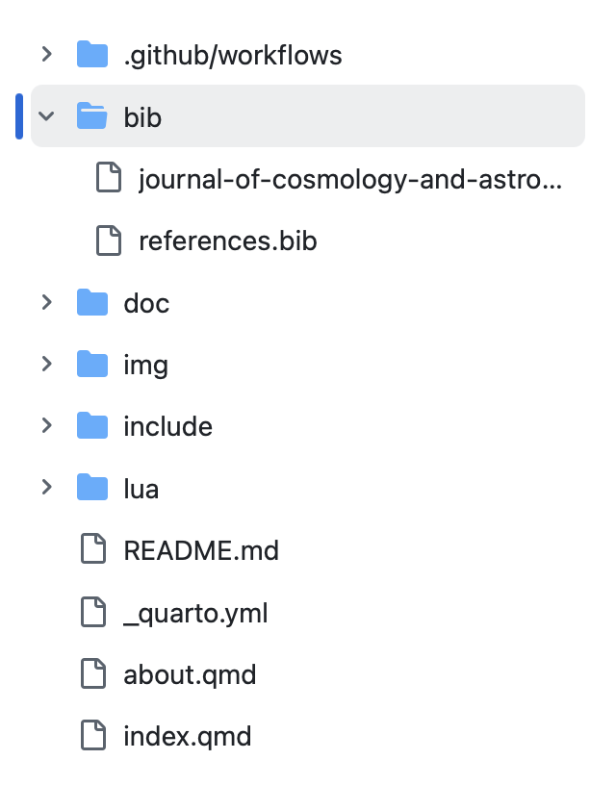This screenshot has height=785, width=616.
Task: Open the journal-of-cosmology-and-astro file
Action: (x=349, y=179)
